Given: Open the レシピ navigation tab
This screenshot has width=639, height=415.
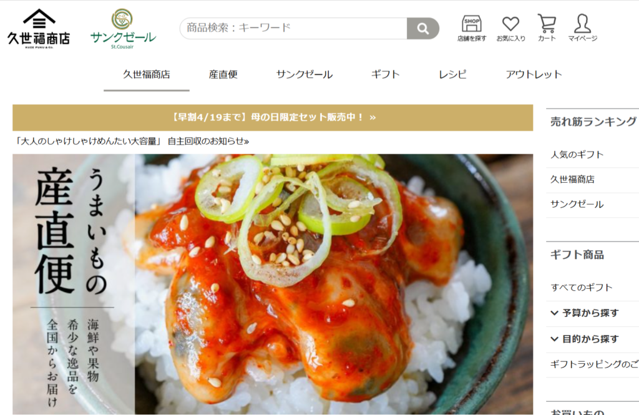Looking at the screenshot, I should (x=452, y=75).
